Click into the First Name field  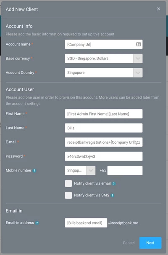(x=104, y=114)
